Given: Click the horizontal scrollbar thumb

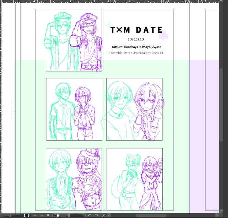Looking at the screenshot, I should [x=151, y=215].
